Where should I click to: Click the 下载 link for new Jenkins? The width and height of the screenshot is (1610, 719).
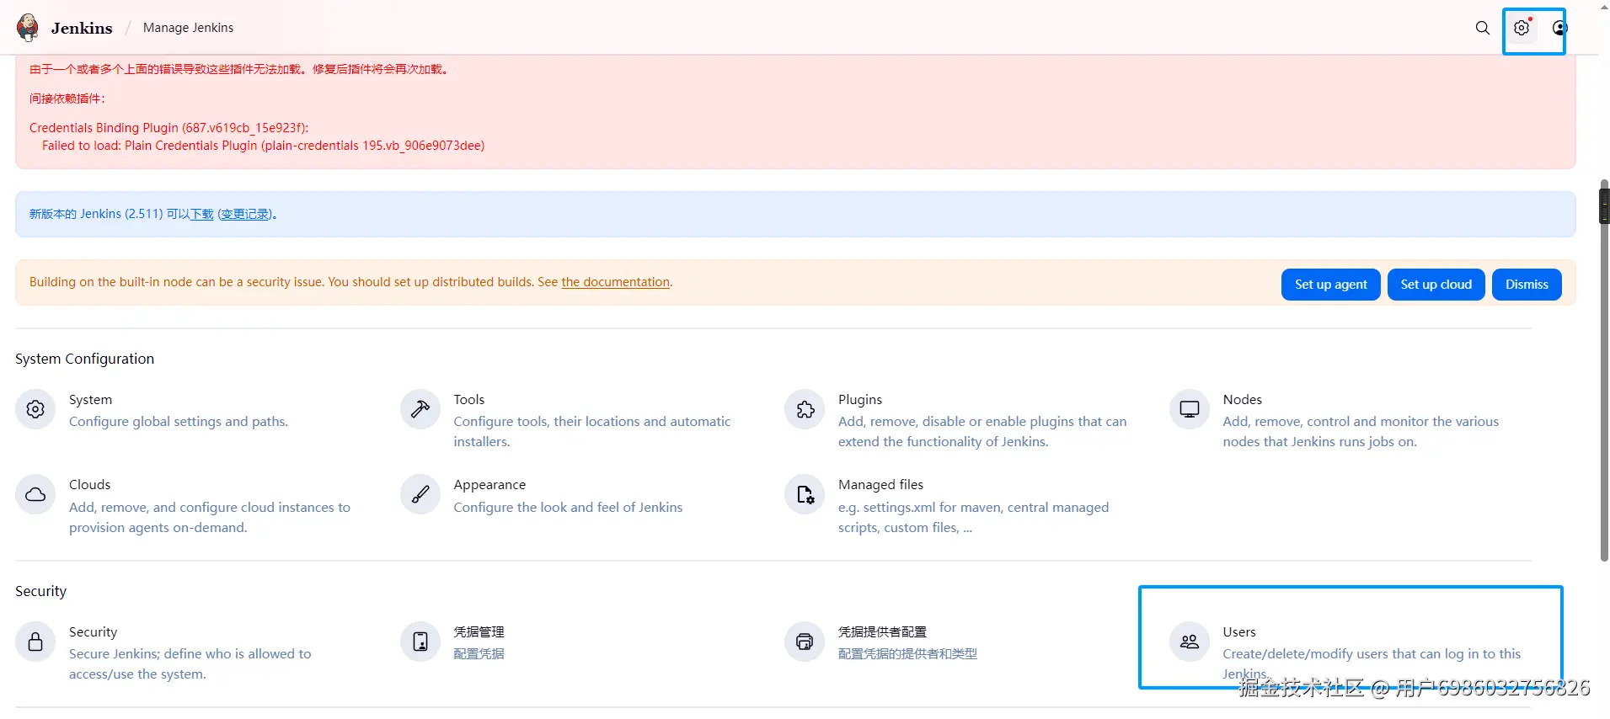pos(201,214)
